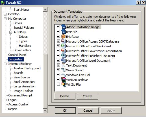This screenshot has width=146, height=117.
Task: Uncheck Adobe Photoshop Image template
Action: tap(58, 27)
